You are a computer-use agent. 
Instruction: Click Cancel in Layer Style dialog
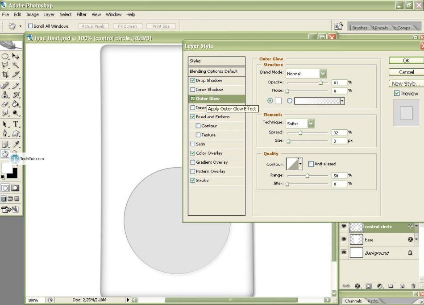[x=406, y=72]
